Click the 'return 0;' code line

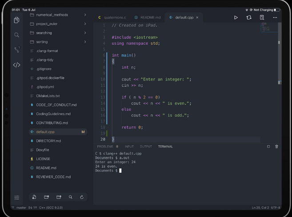pos(132,128)
